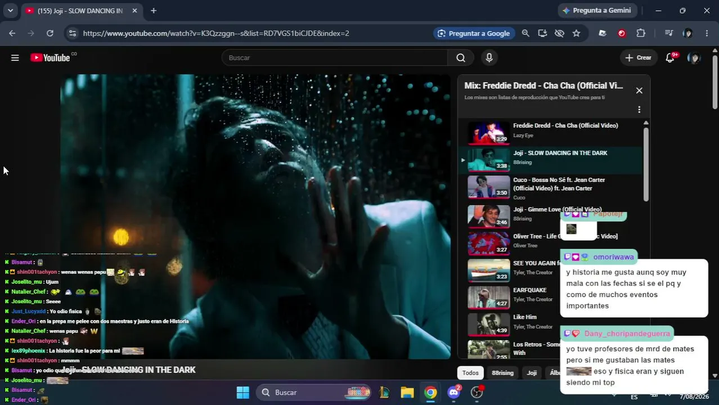719x405 pixels.
Task: Open the Oliver Tree video thumbnail
Action: click(489, 243)
